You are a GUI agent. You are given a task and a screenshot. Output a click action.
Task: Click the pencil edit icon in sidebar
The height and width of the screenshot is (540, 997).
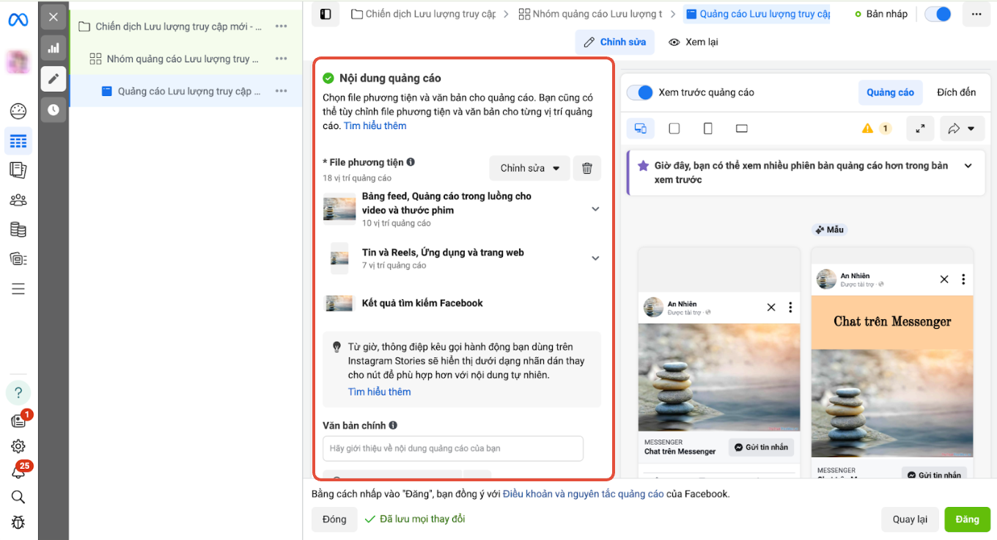[54, 79]
